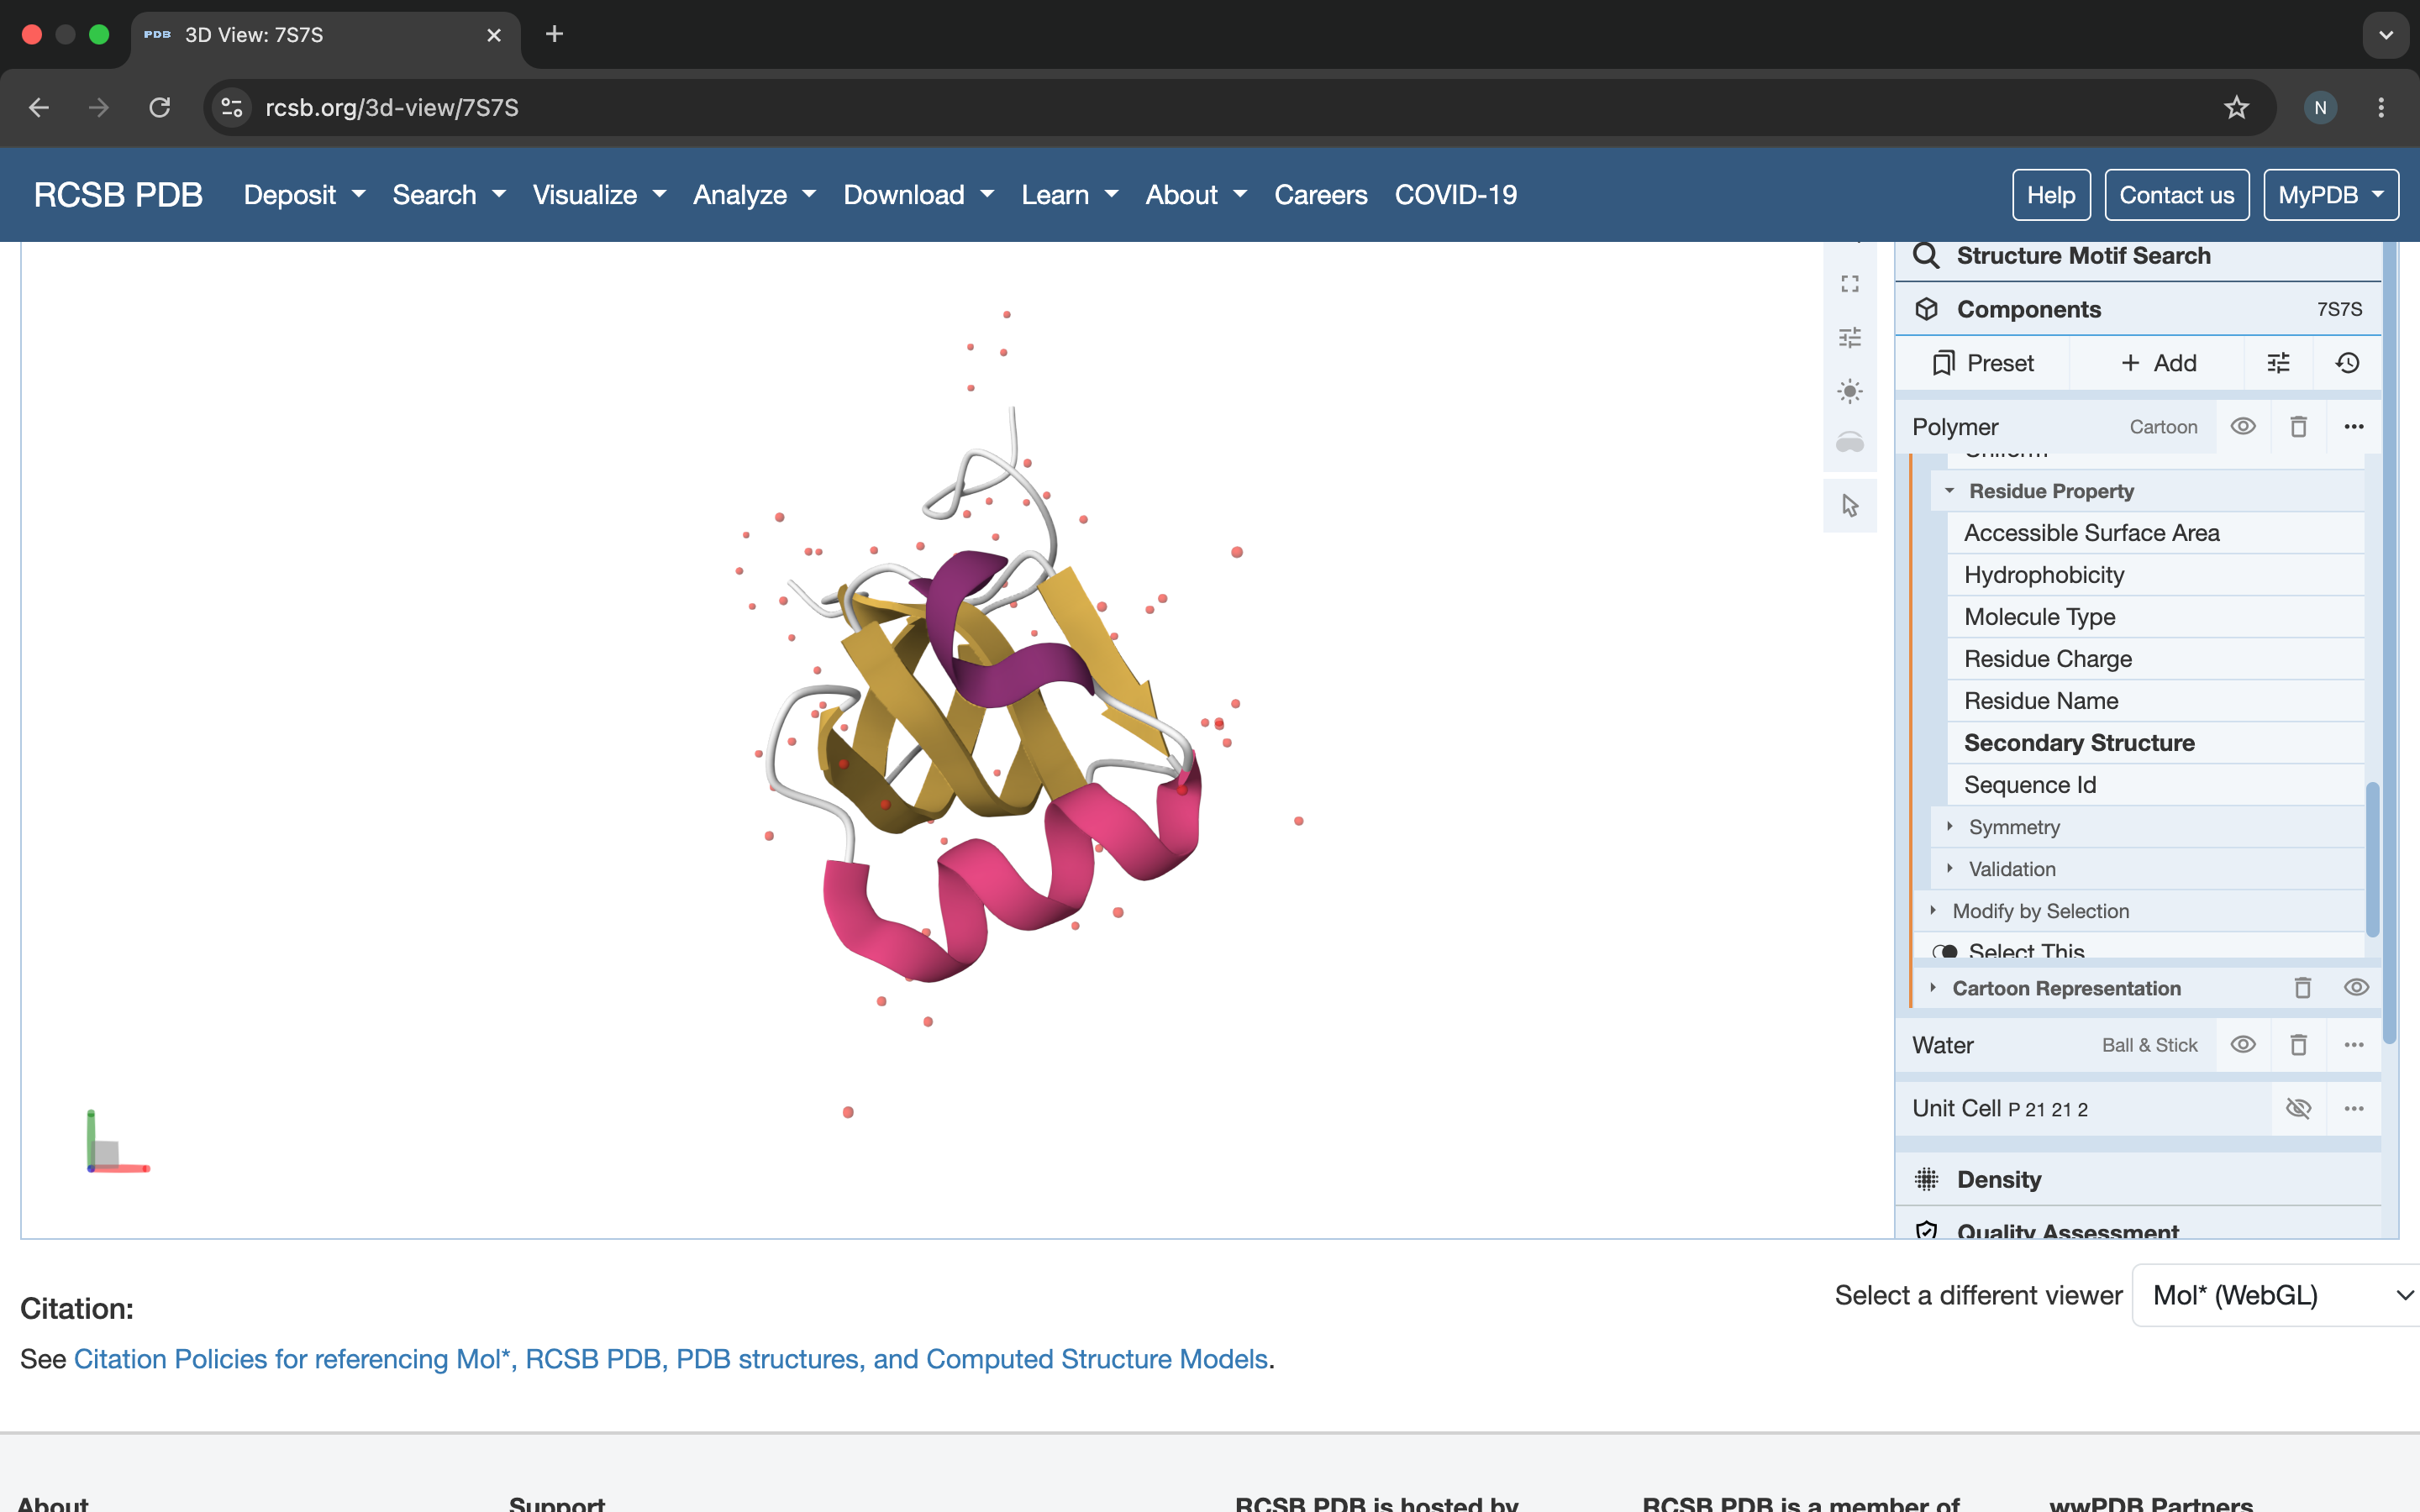Image resolution: width=2420 pixels, height=1512 pixels.
Task: Click the Polymer options panel scrollbar
Action: pyautogui.click(x=2371, y=860)
